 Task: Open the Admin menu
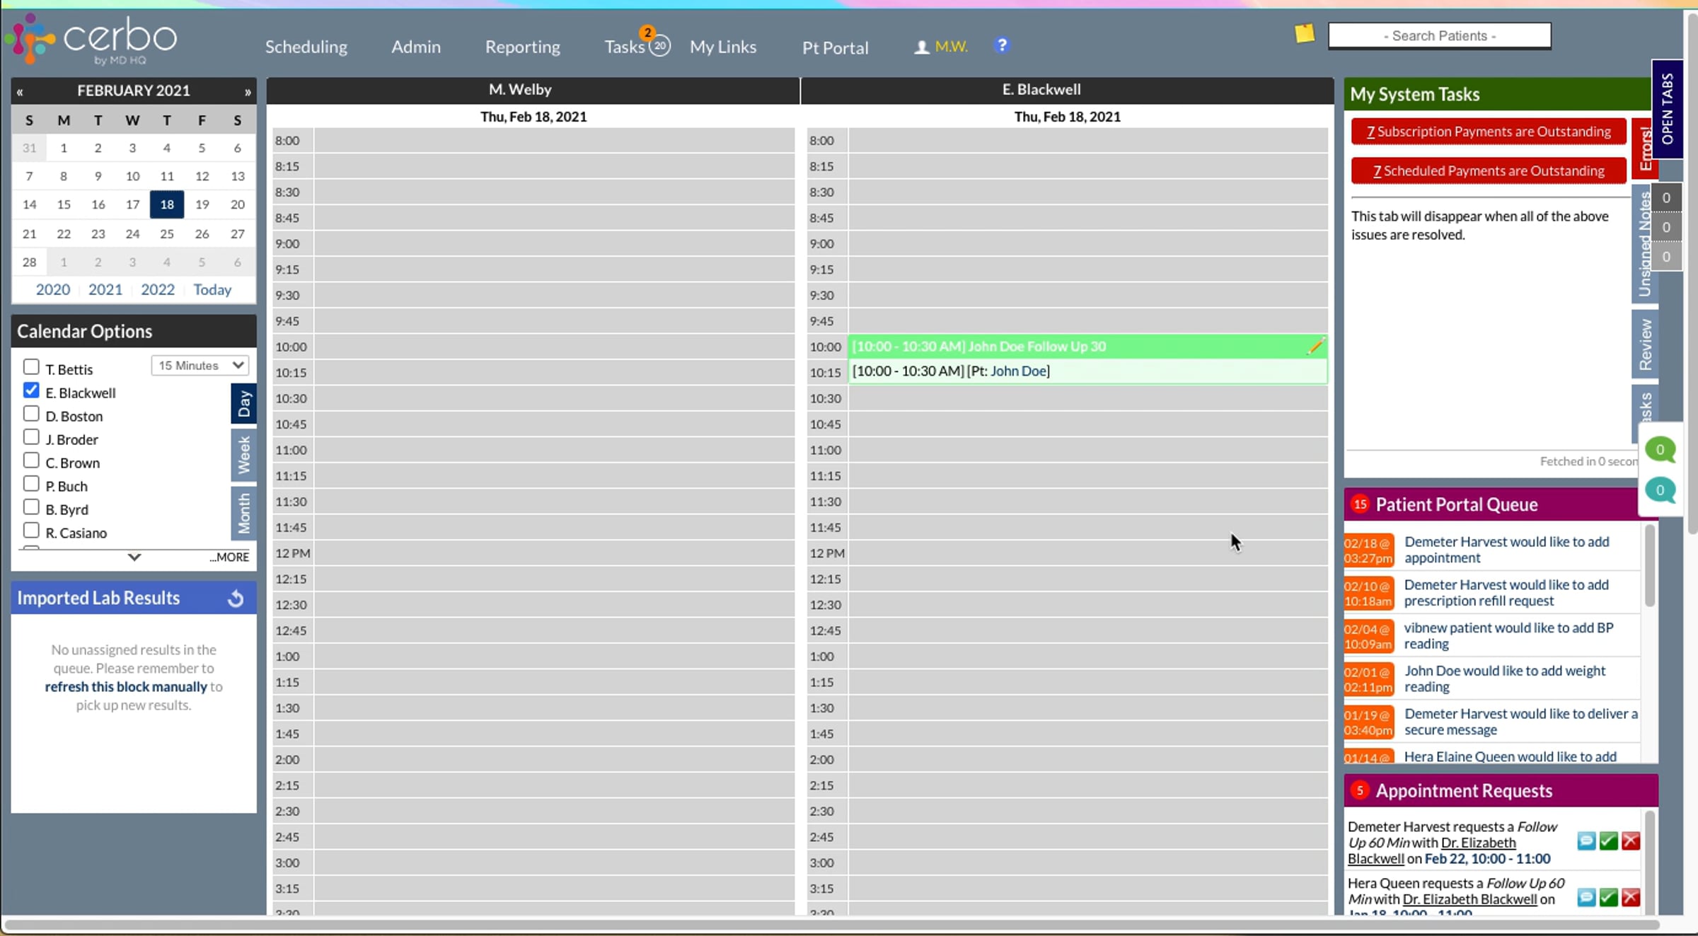[x=416, y=47]
